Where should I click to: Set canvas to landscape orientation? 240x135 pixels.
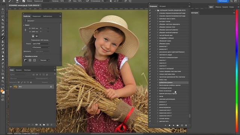37,36
